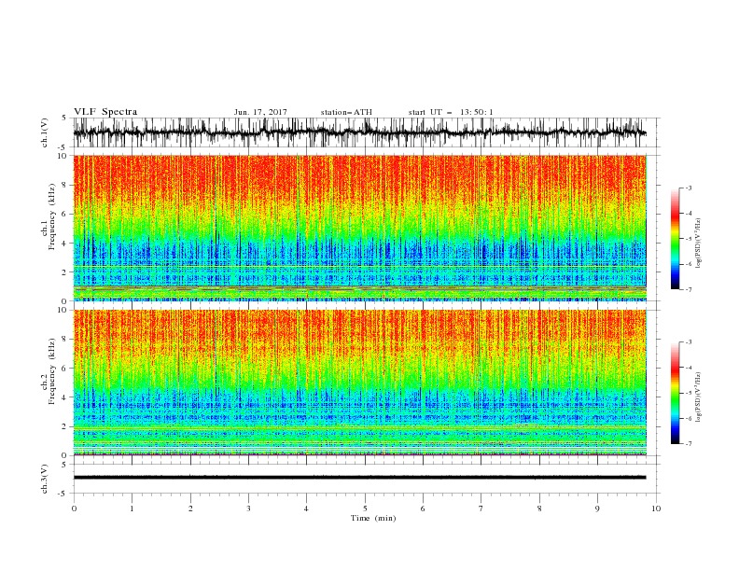Click inside the ch.1 spectrogram panel

coord(360,228)
